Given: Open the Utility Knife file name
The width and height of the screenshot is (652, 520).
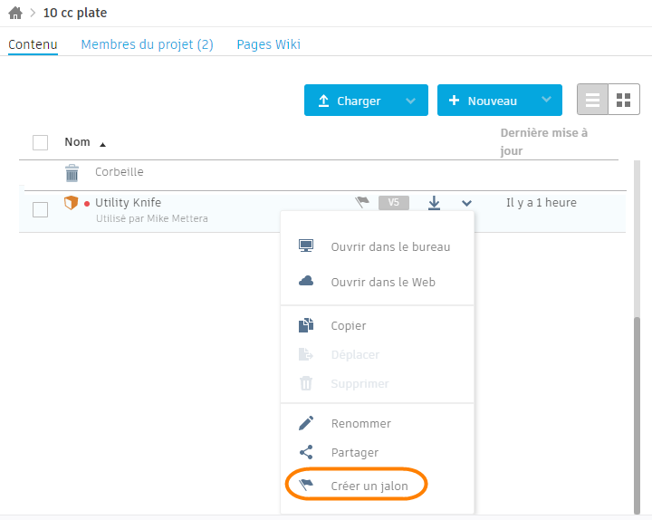Looking at the screenshot, I should [128, 203].
